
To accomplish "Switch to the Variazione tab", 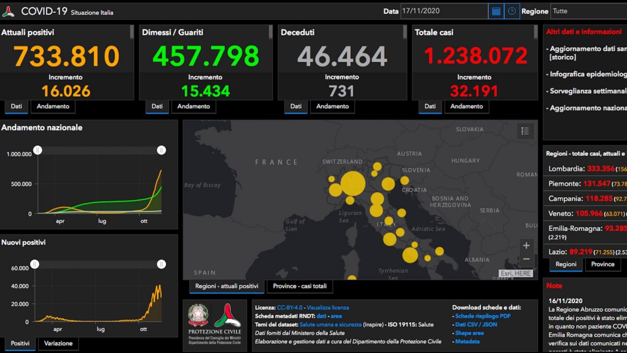I will click(58, 343).
